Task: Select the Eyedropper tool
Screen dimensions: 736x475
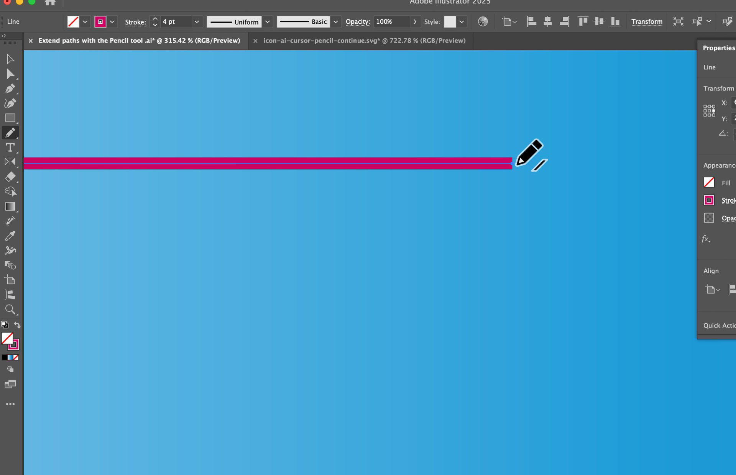Action: [10, 236]
